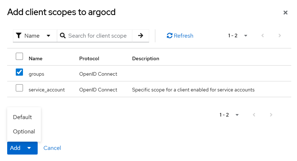Choose Default from the Add menu

(x=23, y=117)
